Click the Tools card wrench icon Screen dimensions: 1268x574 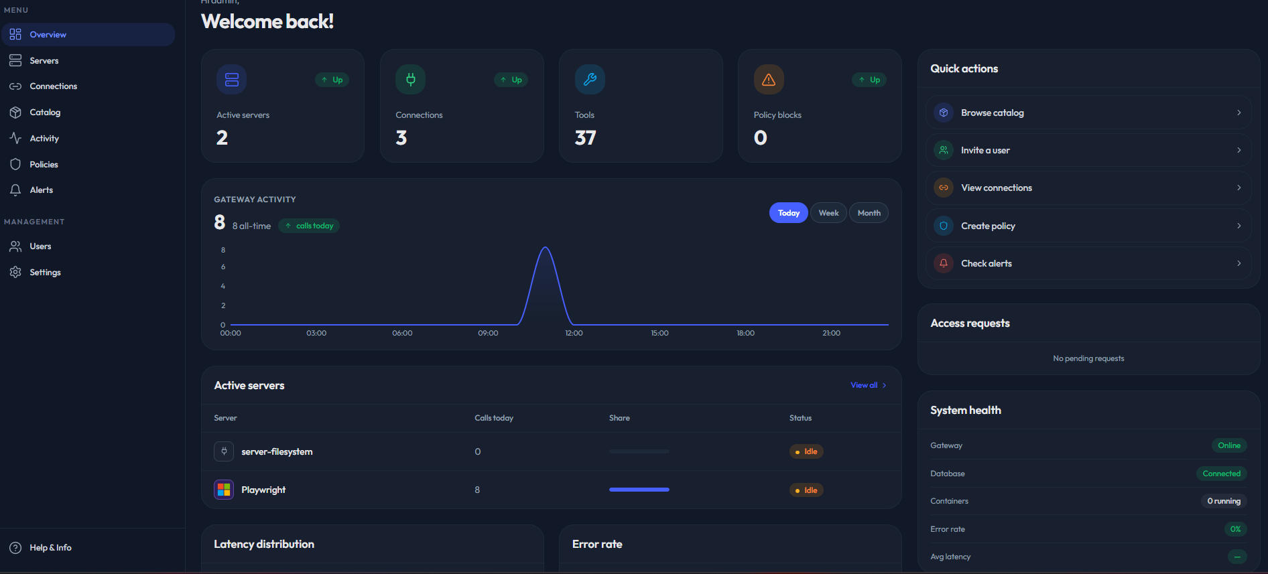coord(590,80)
